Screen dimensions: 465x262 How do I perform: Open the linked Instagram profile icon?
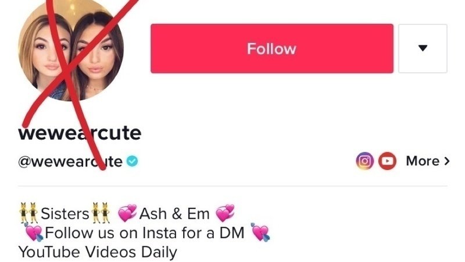(364, 161)
